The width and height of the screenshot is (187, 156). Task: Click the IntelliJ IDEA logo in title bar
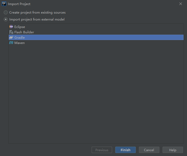(4, 4)
